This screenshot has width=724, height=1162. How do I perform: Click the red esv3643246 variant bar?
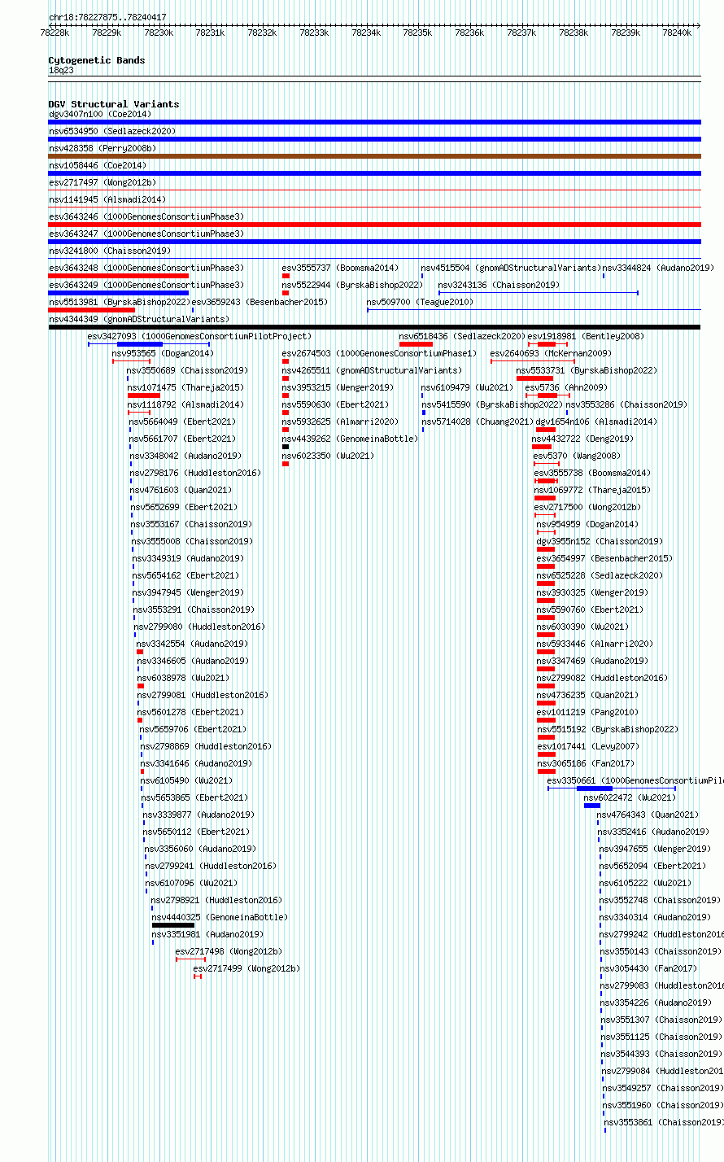click(374, 225)
